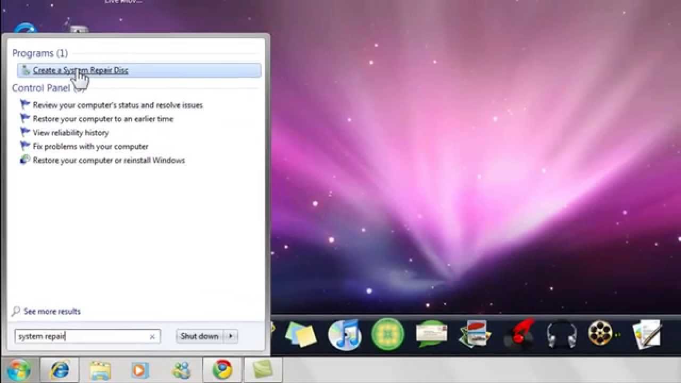Click the flag icon beside Review your computer's status
This screenshot has height=383, width=681.
[25, 105]
